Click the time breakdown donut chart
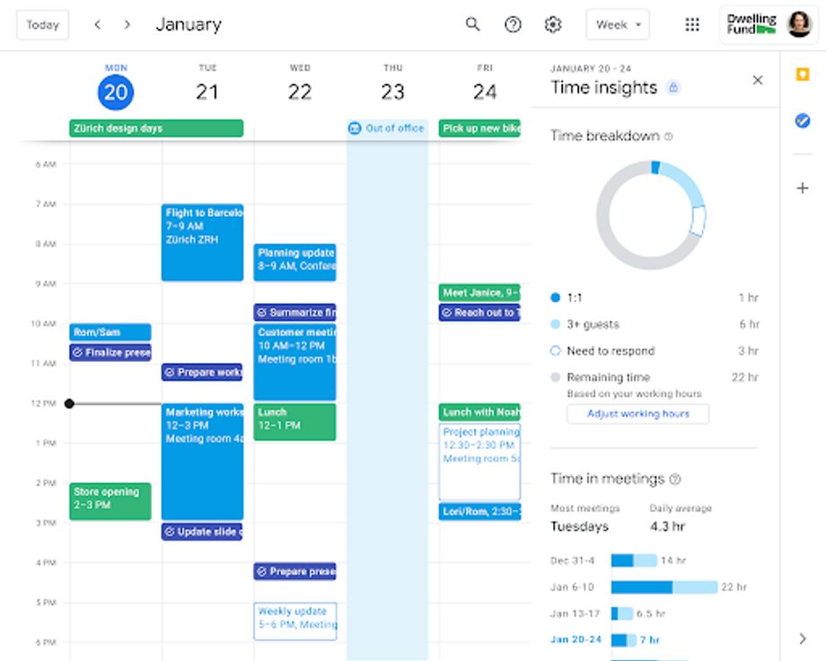 click(x=651, y=215)
